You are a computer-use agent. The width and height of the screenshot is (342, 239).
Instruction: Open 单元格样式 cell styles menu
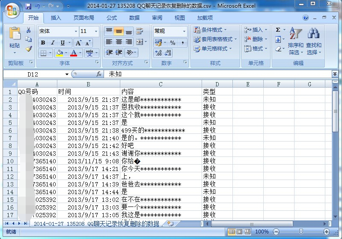(212, 49)
